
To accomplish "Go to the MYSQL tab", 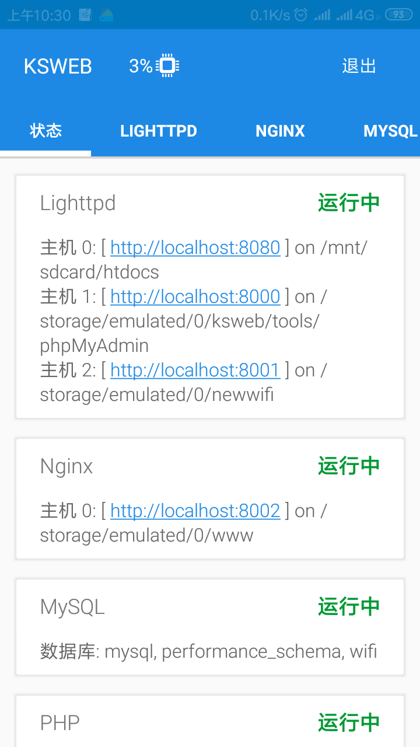I will 390,131.
